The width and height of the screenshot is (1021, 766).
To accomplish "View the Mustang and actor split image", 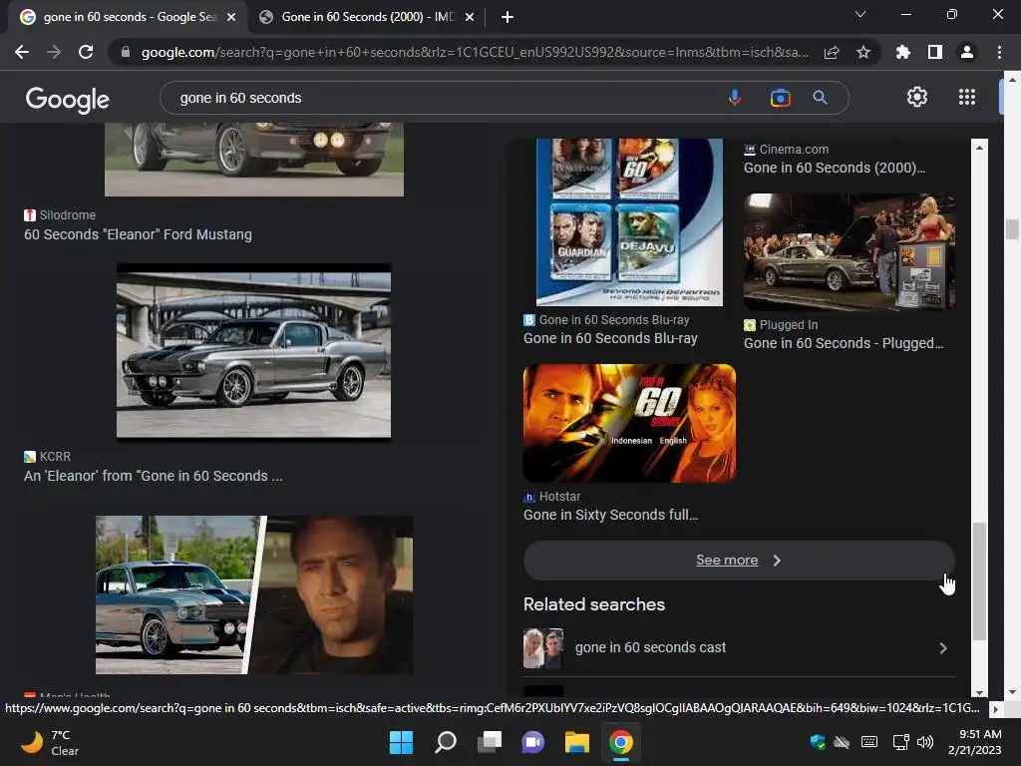I will click(254, 594).
